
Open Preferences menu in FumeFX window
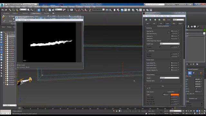[150, 16]
